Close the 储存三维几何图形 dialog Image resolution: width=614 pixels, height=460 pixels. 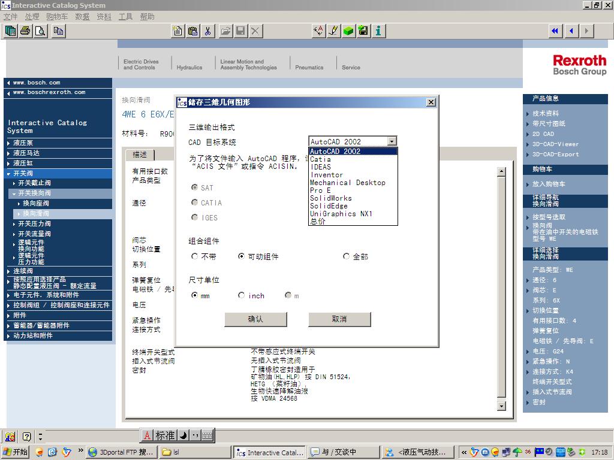(x=431, y=102)
